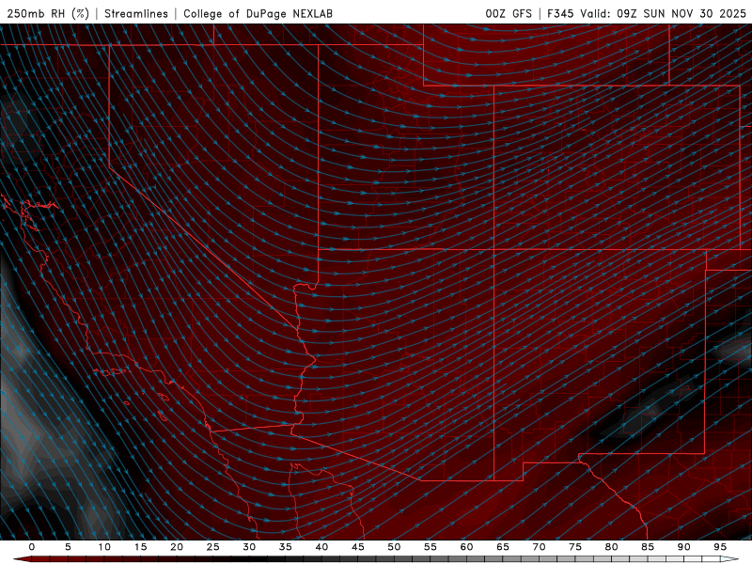Viewport: 752px width, 564px height.
Task: Click the colorbar label "65"
Action: 503,547
